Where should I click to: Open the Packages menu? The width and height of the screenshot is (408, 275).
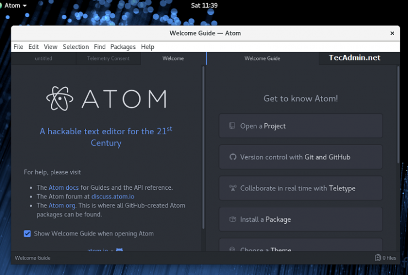[122, 47]
